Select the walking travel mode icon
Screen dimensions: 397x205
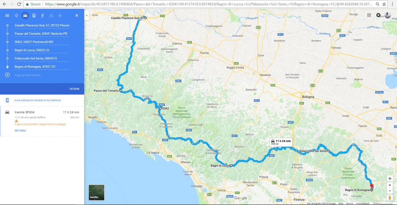click(x=42, y=16)
